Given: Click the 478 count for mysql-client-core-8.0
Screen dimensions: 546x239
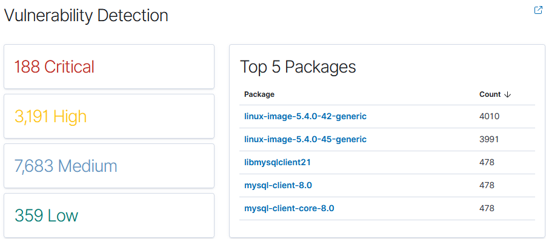Looking at the screenshot, I should (487, 208).
